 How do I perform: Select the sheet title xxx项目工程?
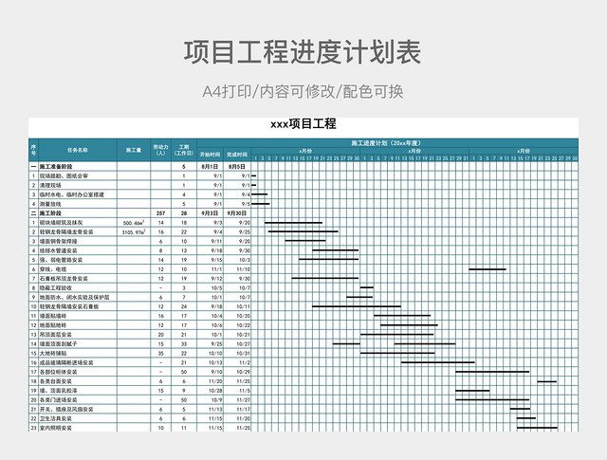click(303, 124)
